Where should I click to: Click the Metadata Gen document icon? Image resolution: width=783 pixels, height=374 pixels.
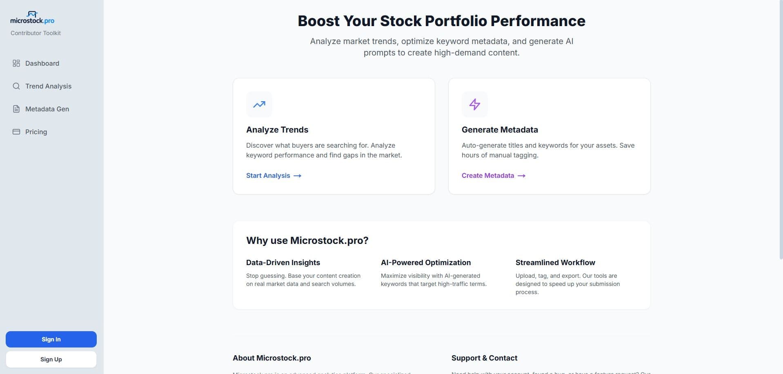[16, 109]
